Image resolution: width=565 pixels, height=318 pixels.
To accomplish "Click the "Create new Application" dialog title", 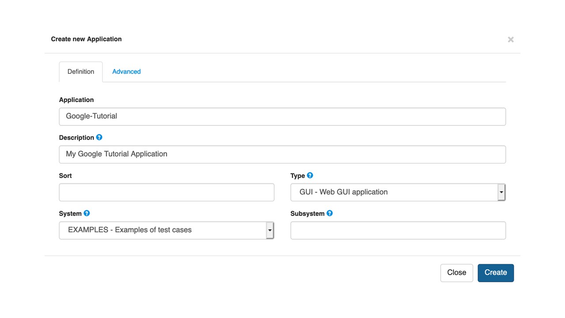I will 86,39.
